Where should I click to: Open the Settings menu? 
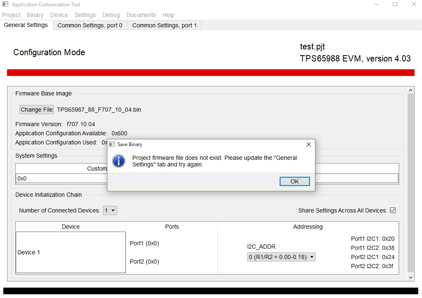point(85,15)
